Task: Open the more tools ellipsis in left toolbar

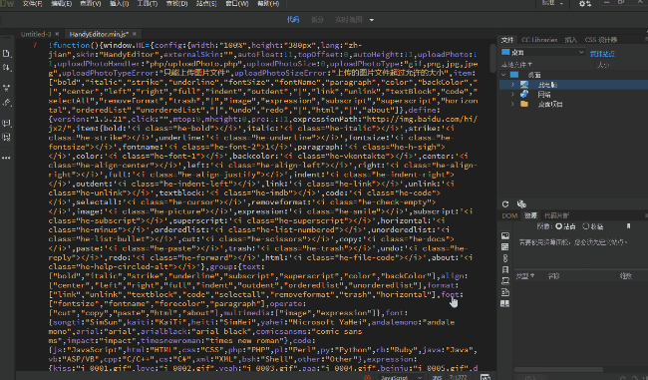Action: point(6,158)
